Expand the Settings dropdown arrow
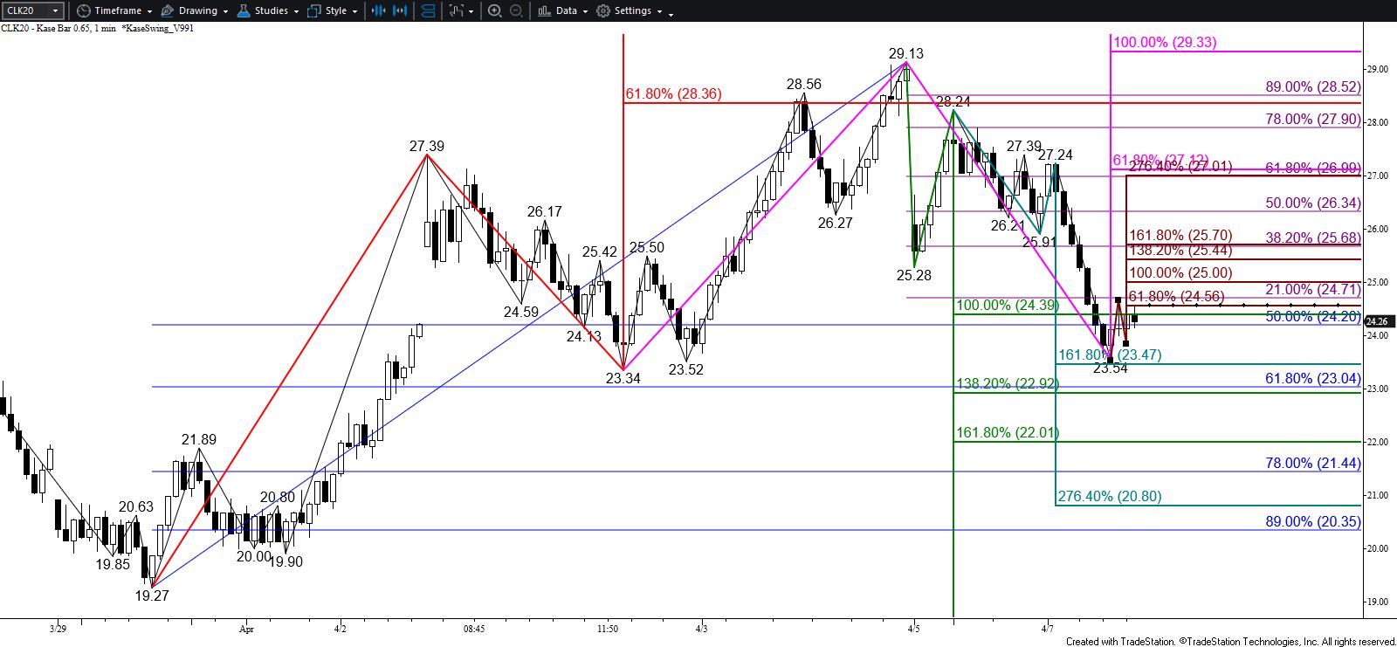Screen dimensions: 1397x647 click(659, 11)
